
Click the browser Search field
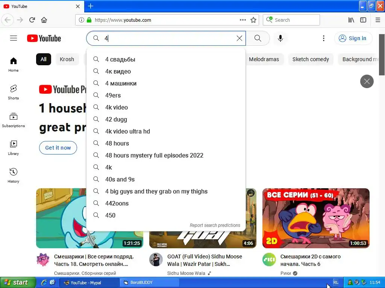(x=291, y=20)
